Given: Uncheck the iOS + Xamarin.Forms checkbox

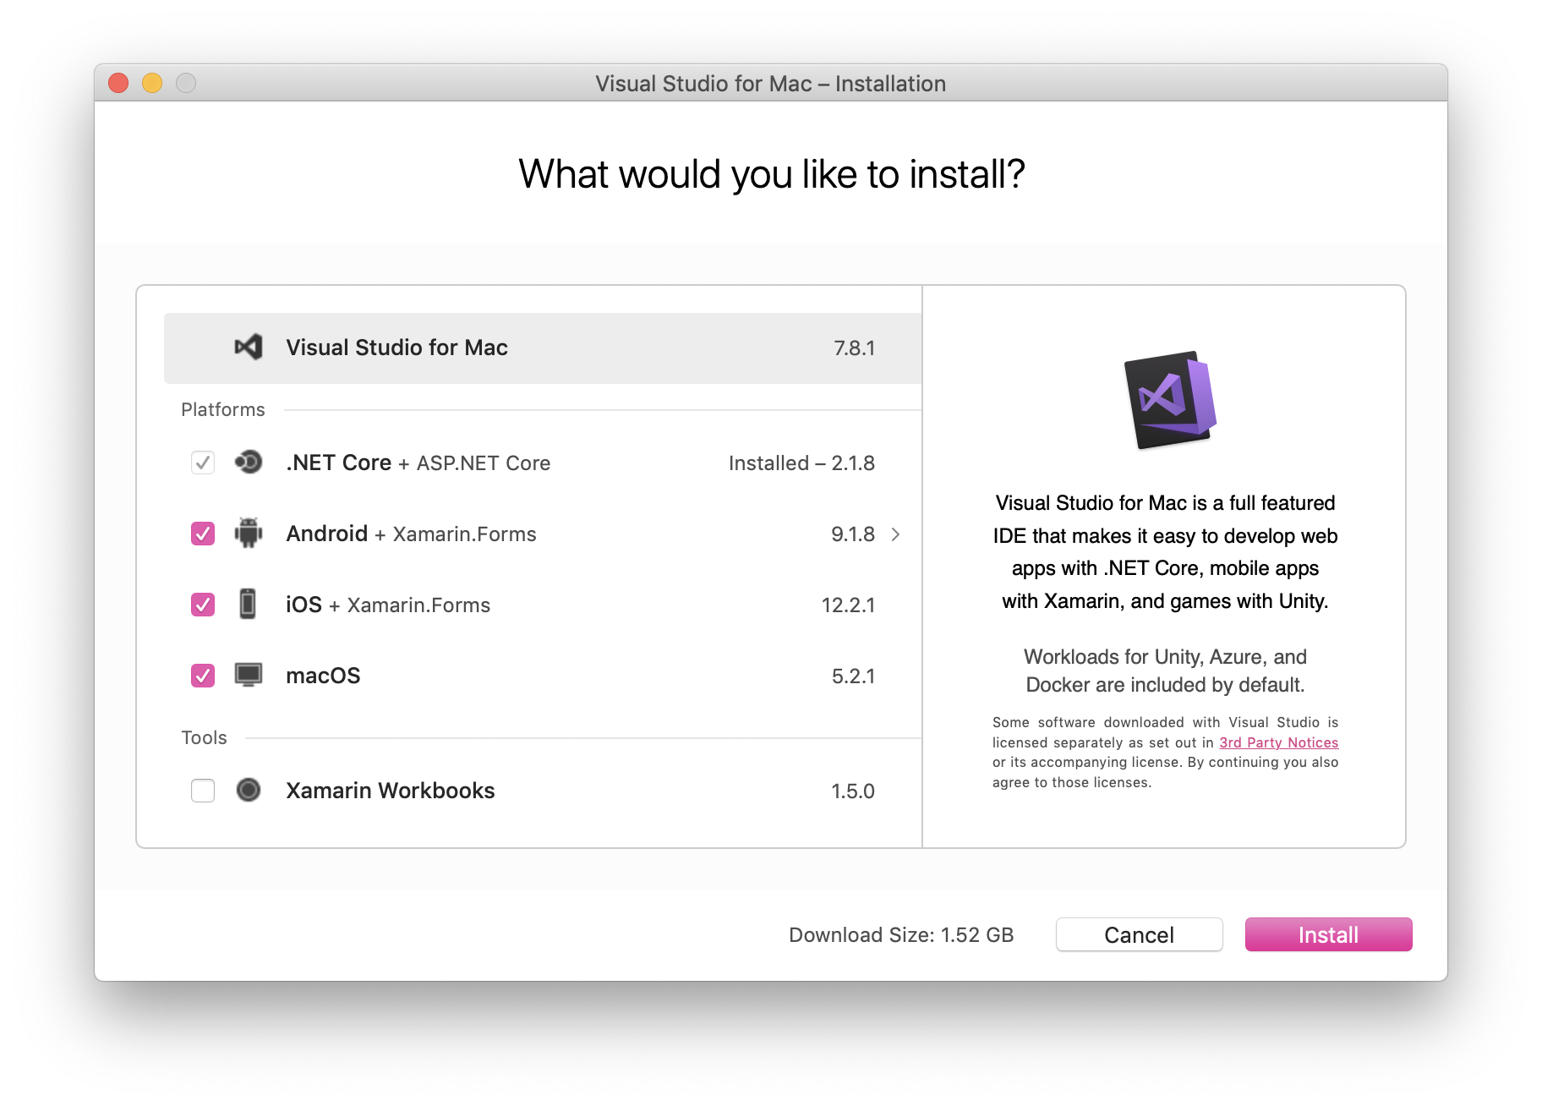Looking at the screenshot, I should click(x=203, y=605).
